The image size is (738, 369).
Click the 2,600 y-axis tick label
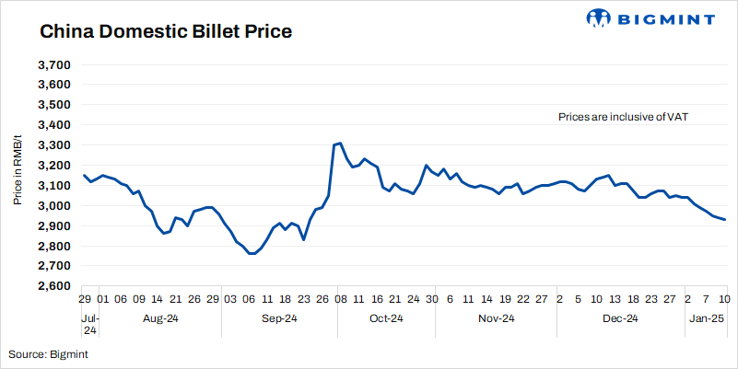pyautogui.click(x=55, y=286)
